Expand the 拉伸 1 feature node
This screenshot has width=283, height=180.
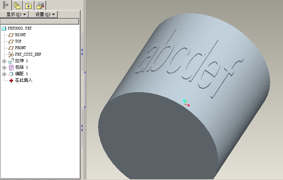coord(4,61)
